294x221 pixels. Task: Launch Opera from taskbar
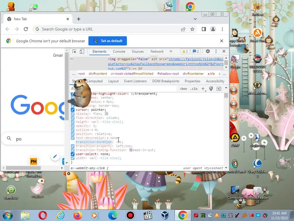pyautogui.click(x=43, y=215)
